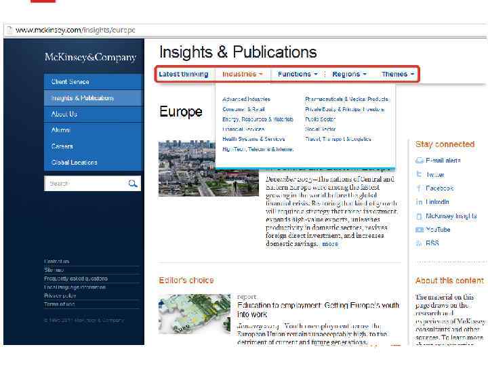Click the Editor's choice heading
Screen dimensions: 488x366
(x=186, y=281)
